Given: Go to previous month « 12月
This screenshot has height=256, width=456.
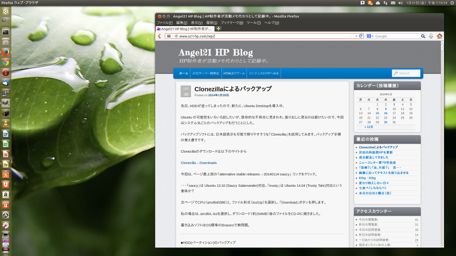Looking at the screenshot, I should pos(369,127).
